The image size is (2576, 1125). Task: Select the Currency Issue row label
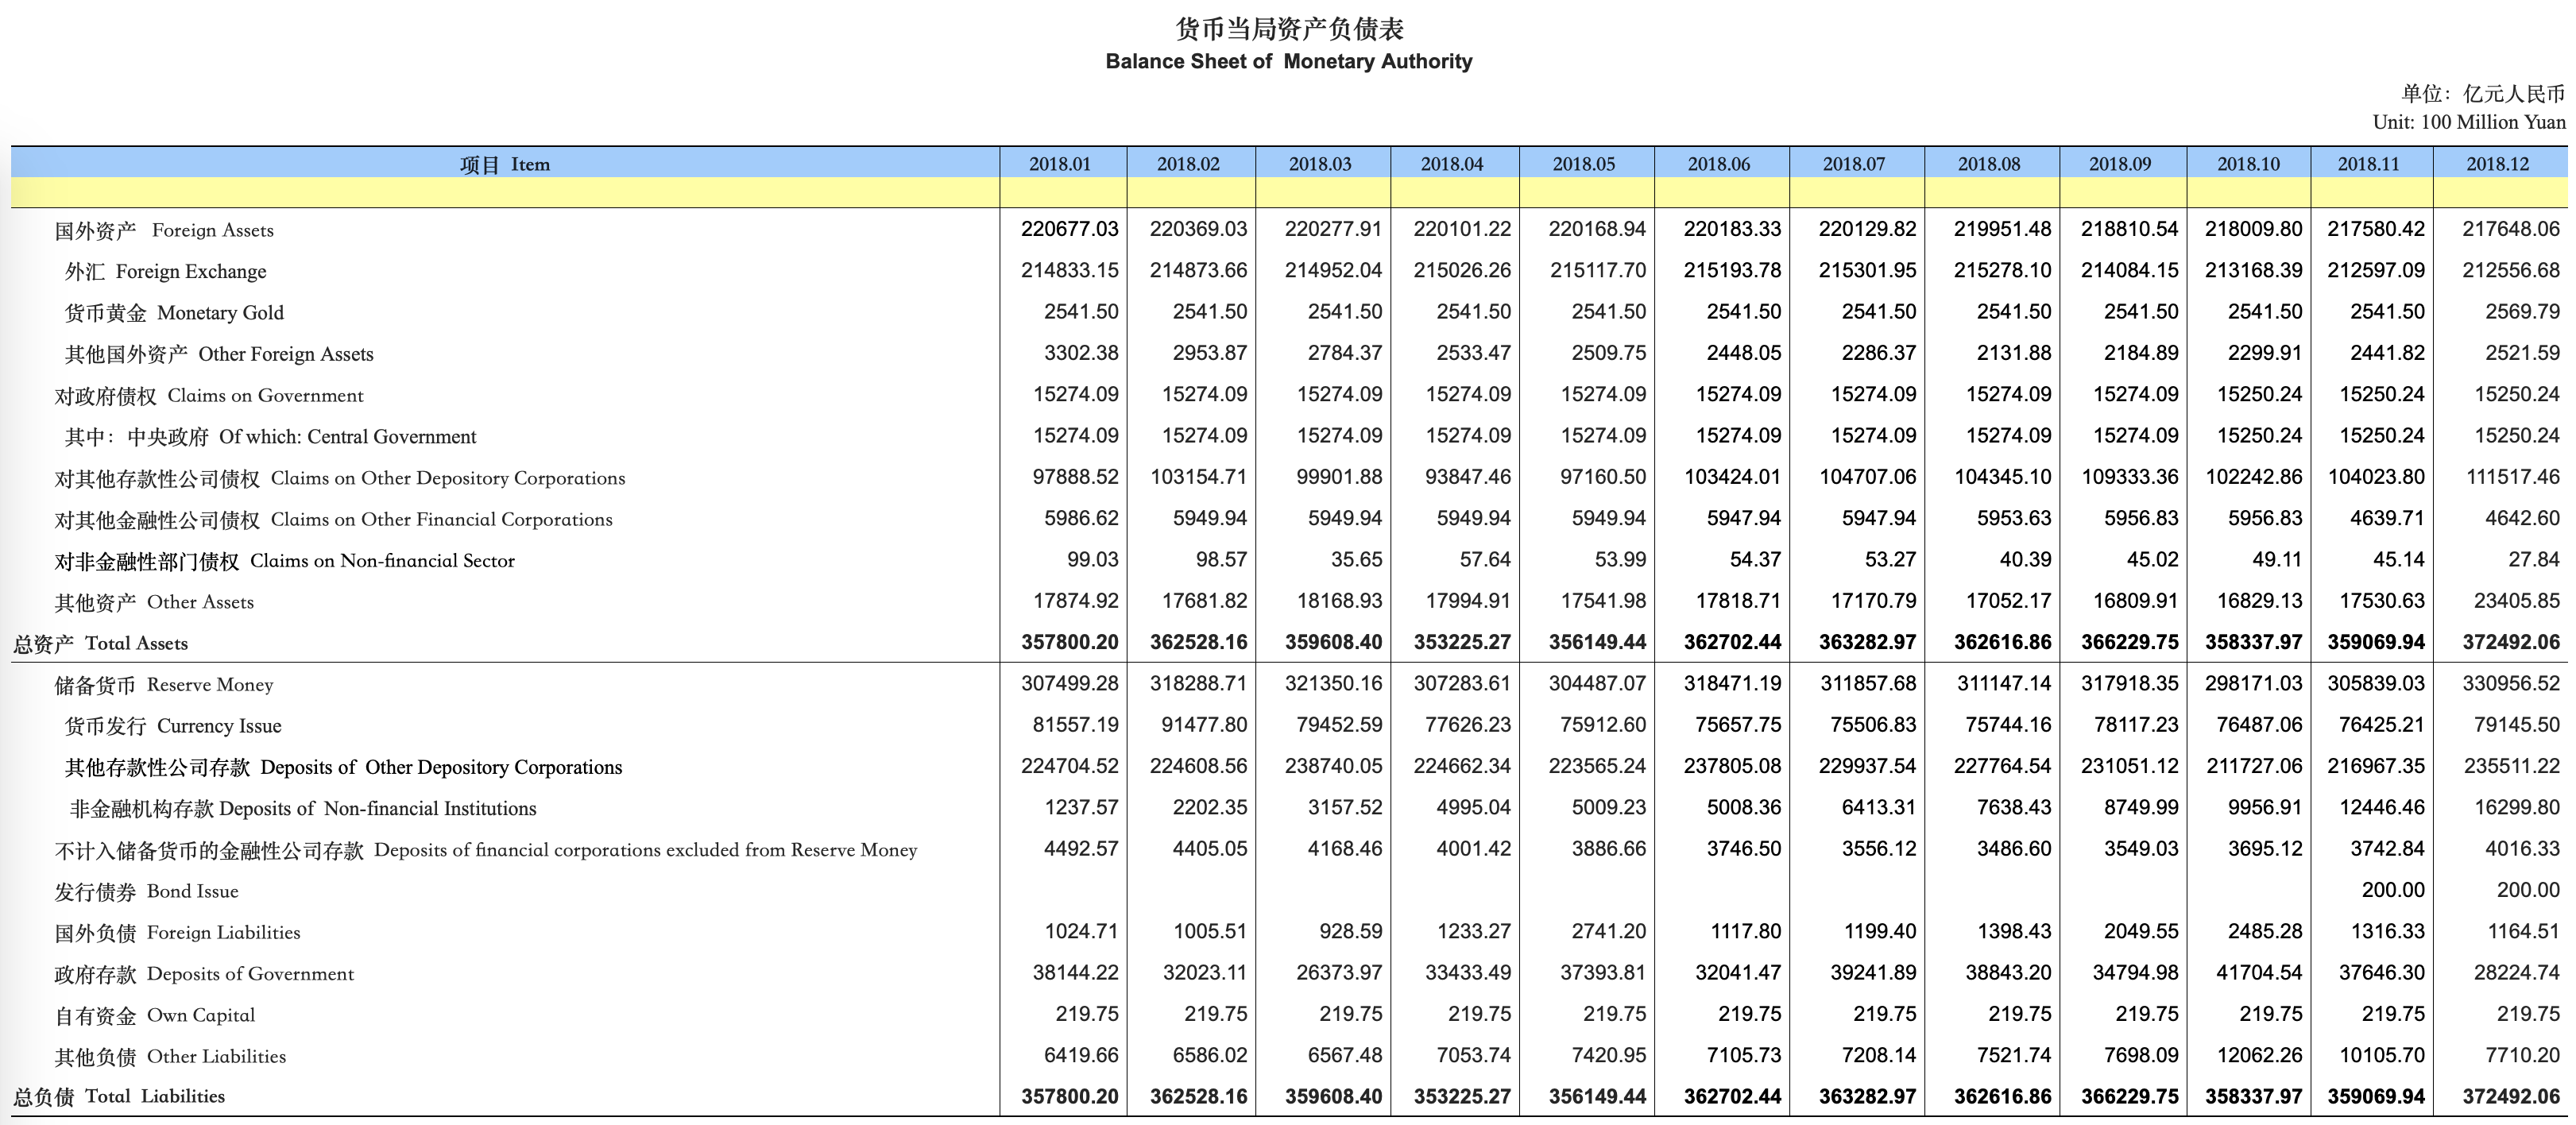coord(173,726)
